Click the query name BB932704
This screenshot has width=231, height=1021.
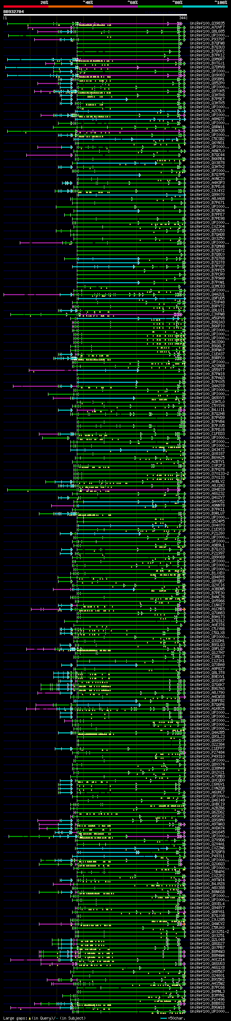[x=13, y=12]
